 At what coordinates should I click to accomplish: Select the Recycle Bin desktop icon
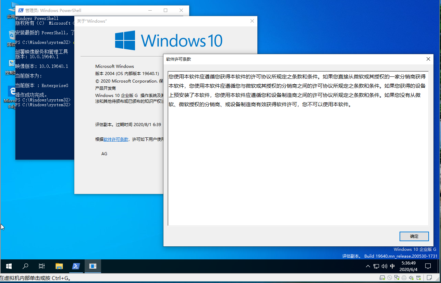click(x=11, y=38)
